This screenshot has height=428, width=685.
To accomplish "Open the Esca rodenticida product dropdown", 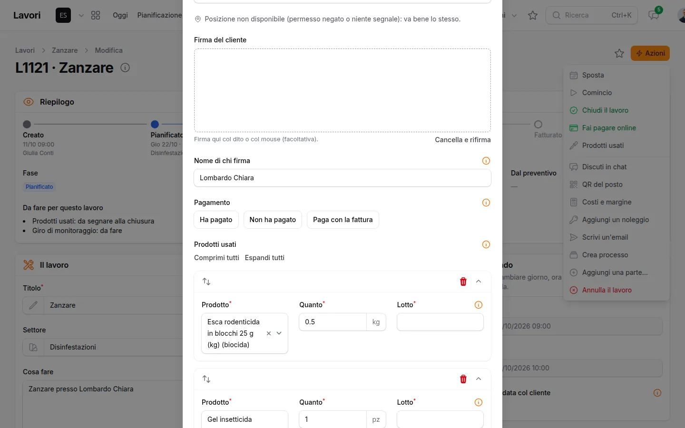I will (279, 333).
